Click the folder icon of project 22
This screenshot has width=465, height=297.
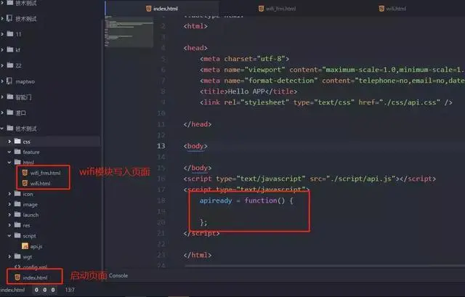[x=10, y=65]
